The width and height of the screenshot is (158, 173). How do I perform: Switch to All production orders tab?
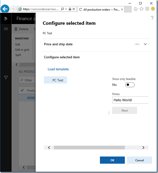(101, 9)
